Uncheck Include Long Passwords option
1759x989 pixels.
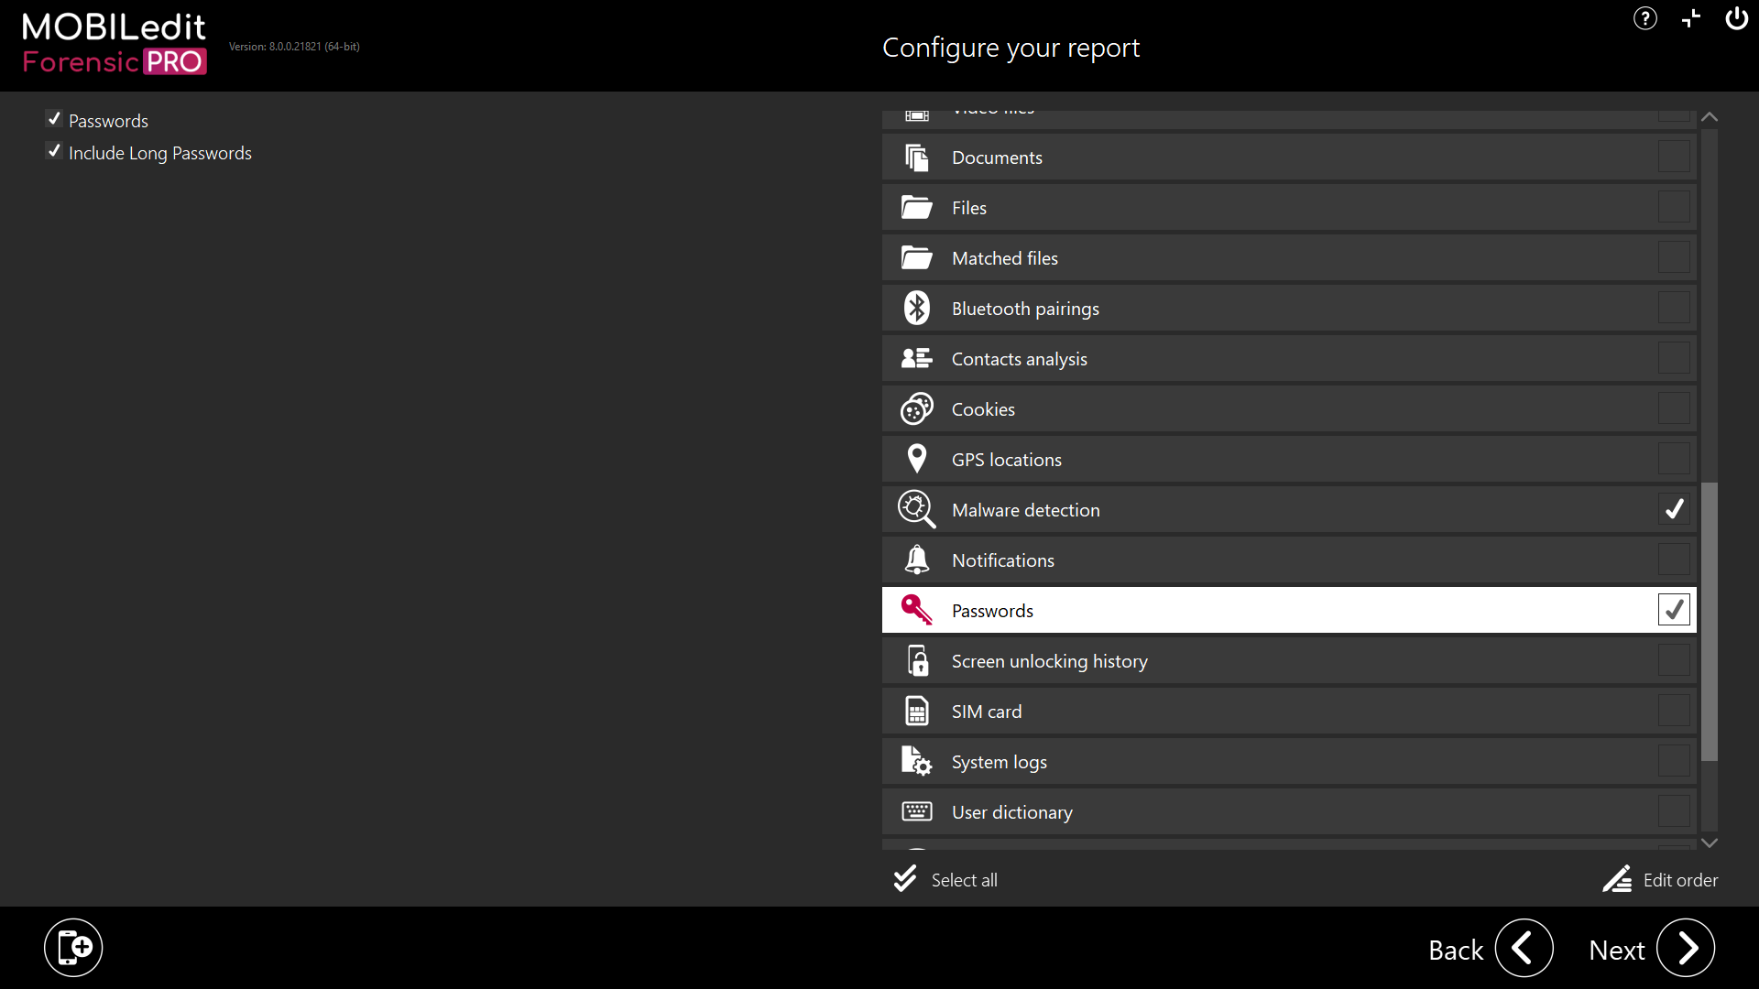coord(54,152)
